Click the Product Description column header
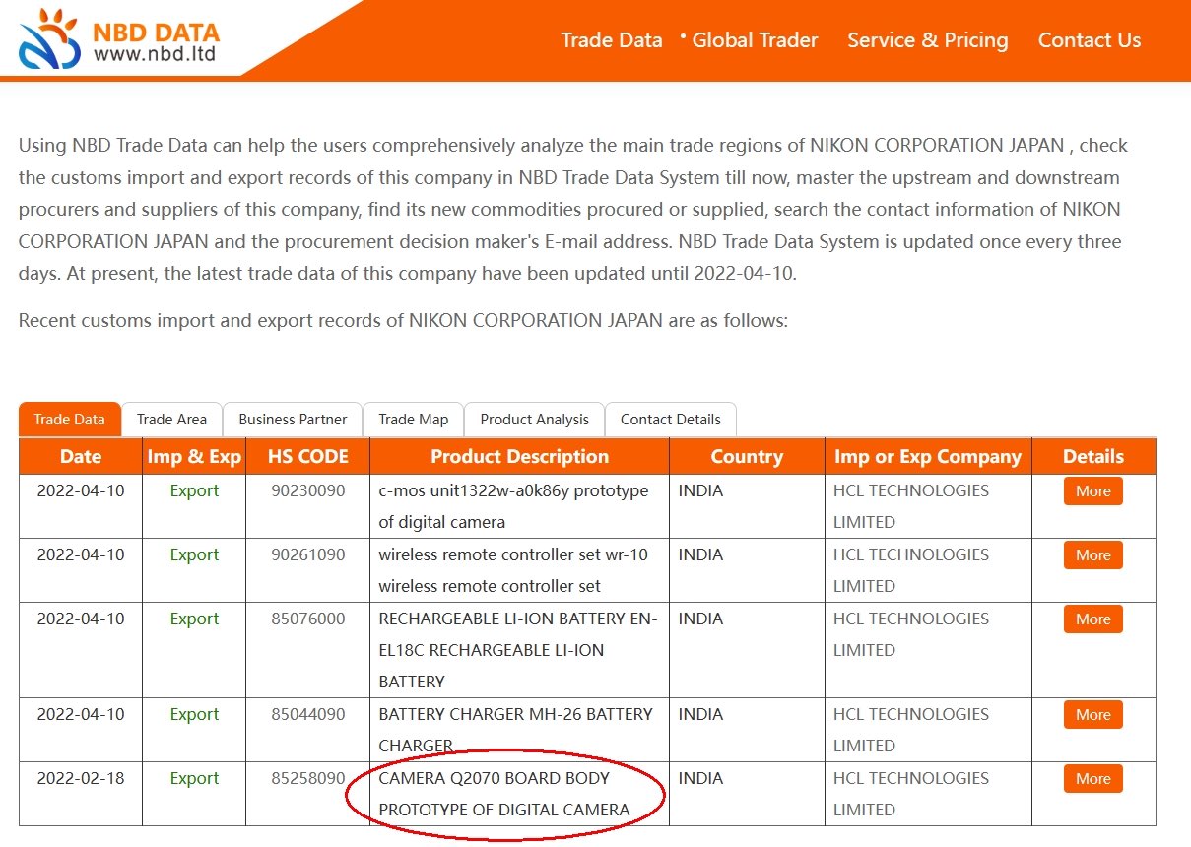 click(x=519, y=457)
